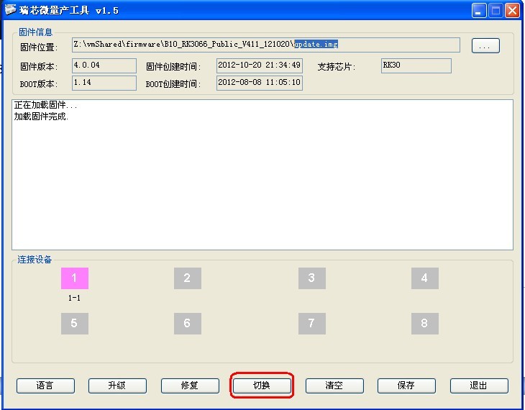Clear the log with 清空 button
Viewport: 525px width, 410px height.
pyautogui.click(x=334, y=386)
